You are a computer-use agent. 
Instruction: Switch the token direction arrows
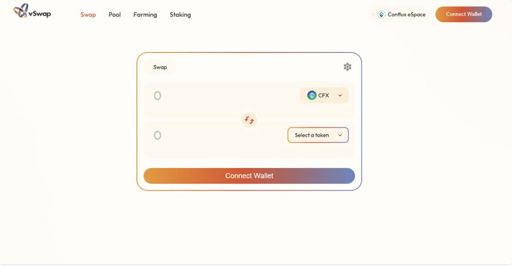249,119
